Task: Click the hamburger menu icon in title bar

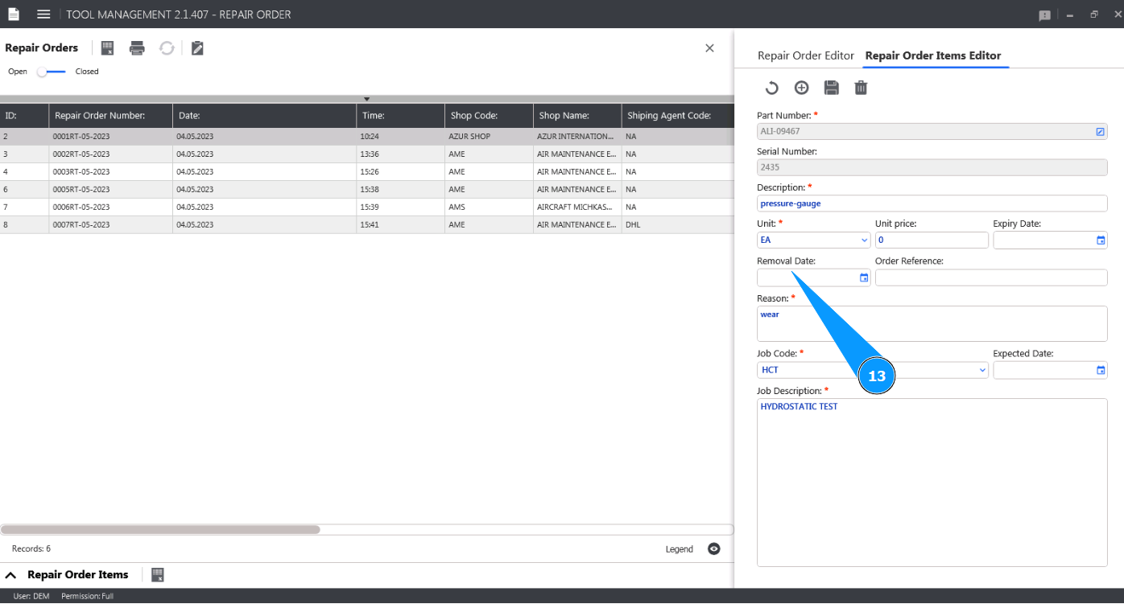Action: coord(43,14)
